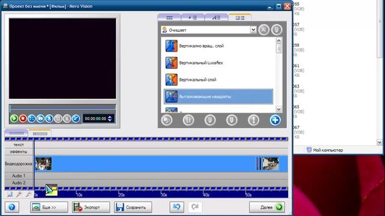385x216 pixels.
Task: Click the 00:00:00:00 timecode field
Action: pyautogui.click(x=96, y=119)
